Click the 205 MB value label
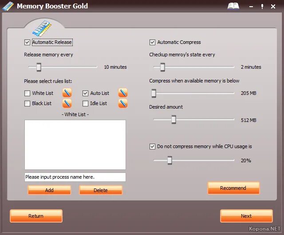284x235 pixels. click(248, 93)
